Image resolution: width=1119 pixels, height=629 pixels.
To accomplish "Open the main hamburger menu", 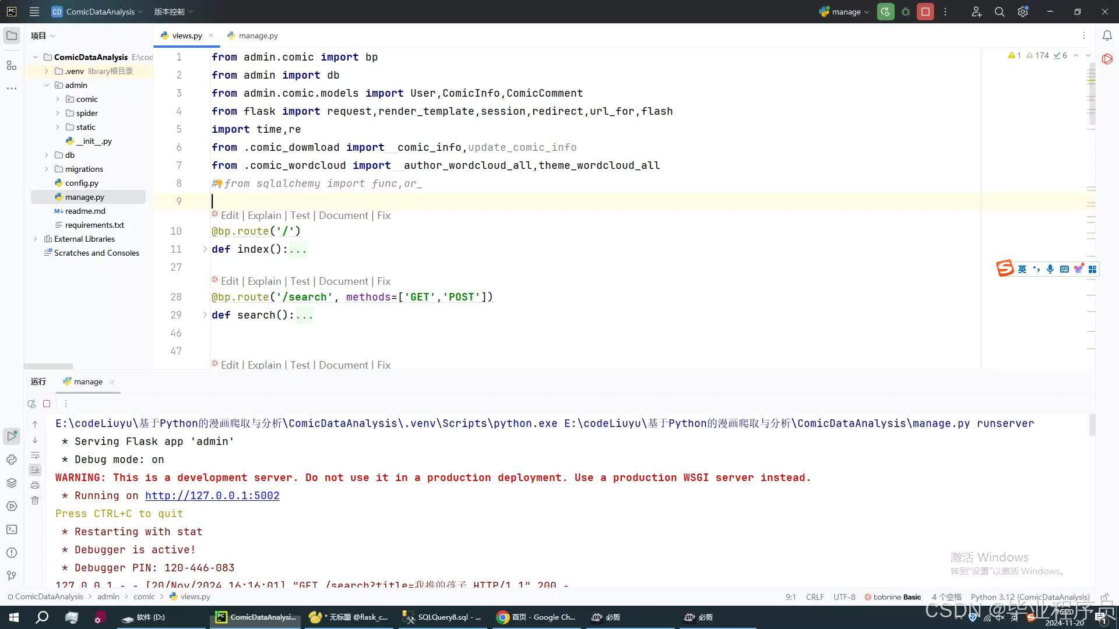I will pos(34,12).
